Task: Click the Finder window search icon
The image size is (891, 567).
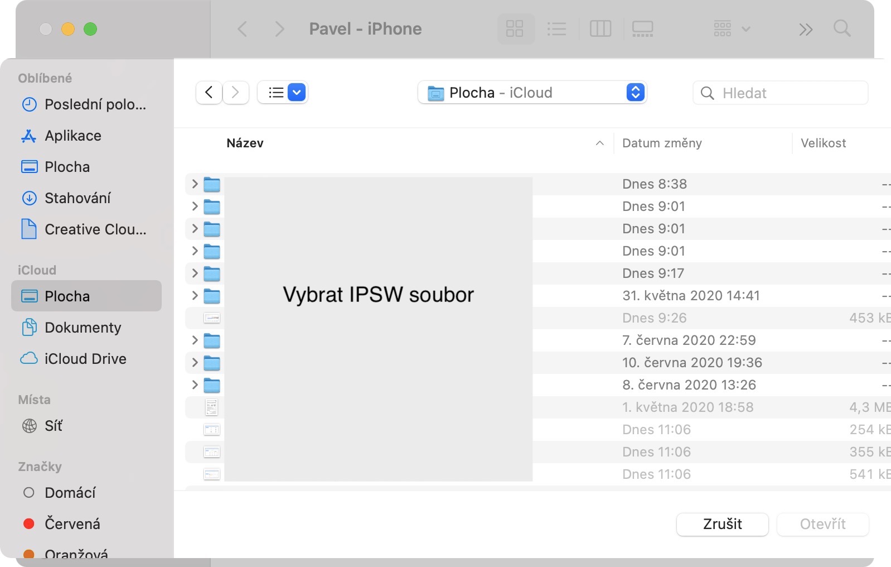Action: tap(842, 28)
